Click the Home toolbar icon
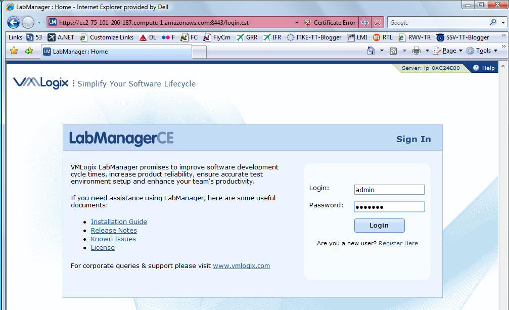 click(x=371, y=51)
